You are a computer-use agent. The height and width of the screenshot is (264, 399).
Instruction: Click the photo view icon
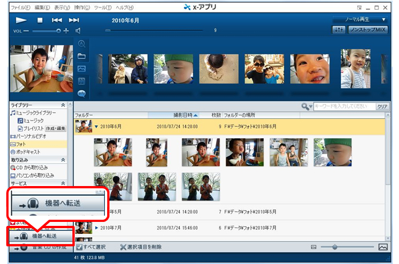82,69
